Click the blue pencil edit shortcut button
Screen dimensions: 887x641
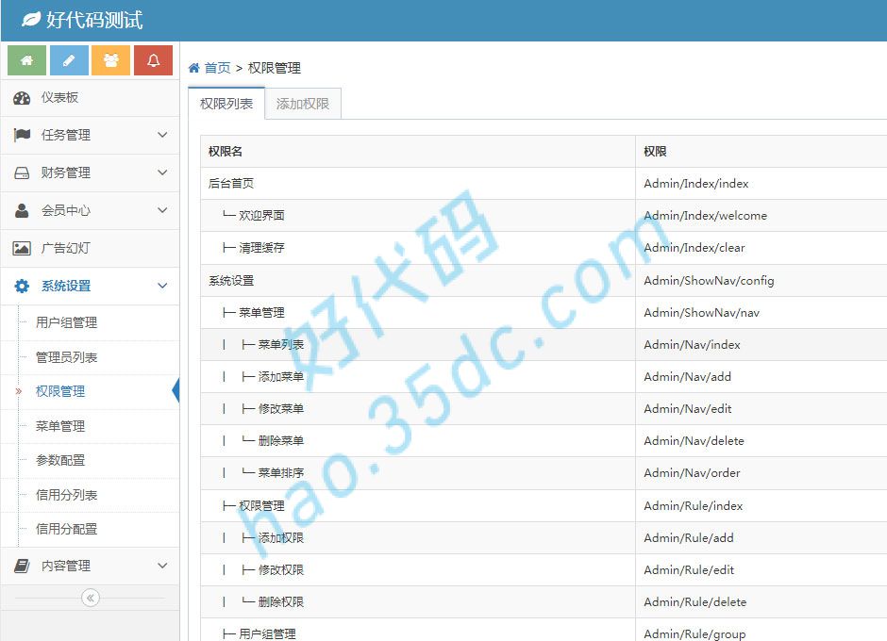pyautogui.click(x=69, y=60)
